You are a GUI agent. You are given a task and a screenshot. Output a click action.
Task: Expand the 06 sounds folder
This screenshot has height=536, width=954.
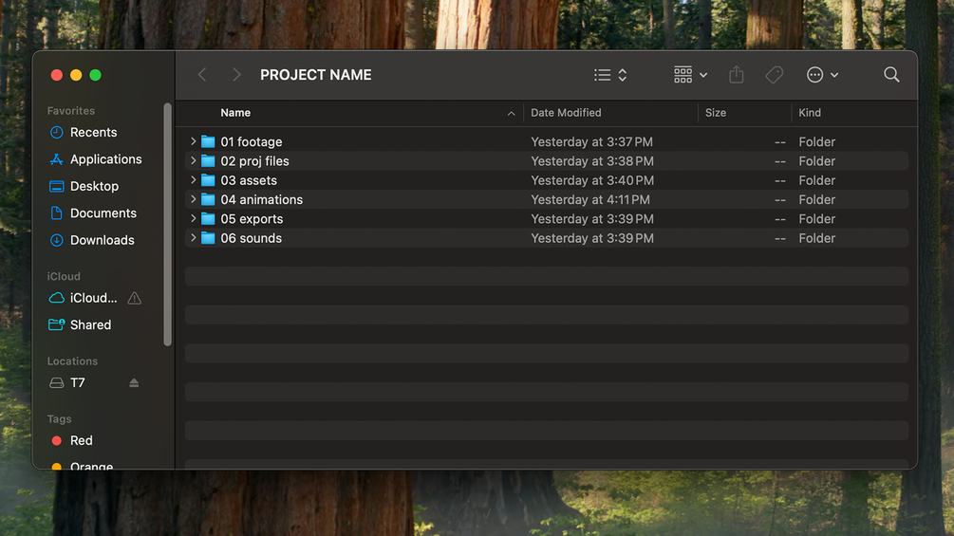pos(194,238)
